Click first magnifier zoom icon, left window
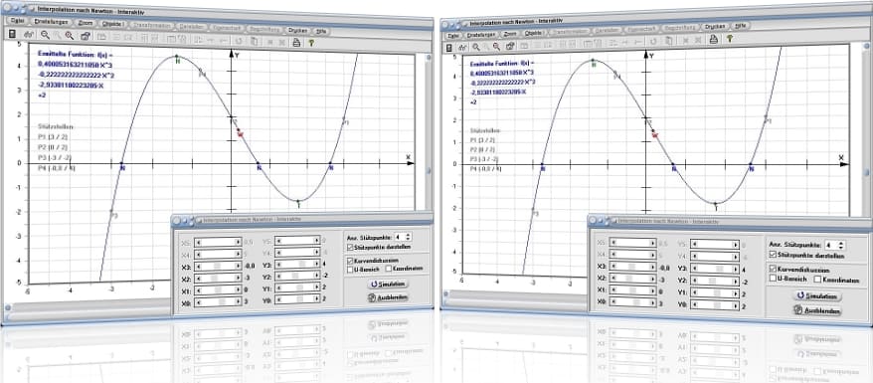The height and width of the screenshot is (383, 873). [45, 35]
